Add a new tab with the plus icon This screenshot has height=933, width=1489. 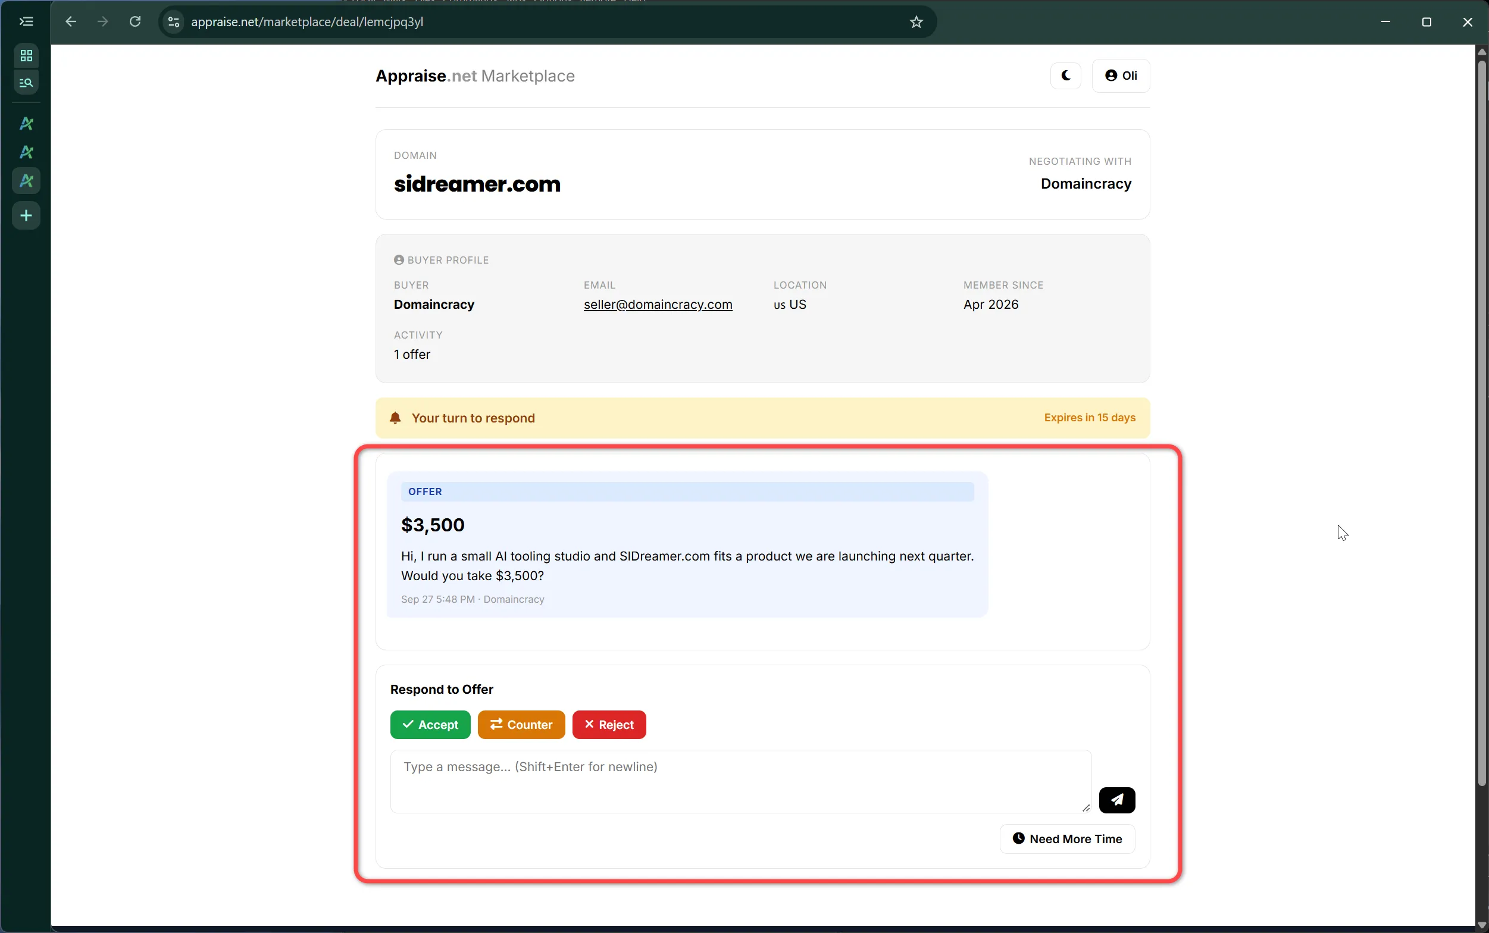(x=26, y=215)
